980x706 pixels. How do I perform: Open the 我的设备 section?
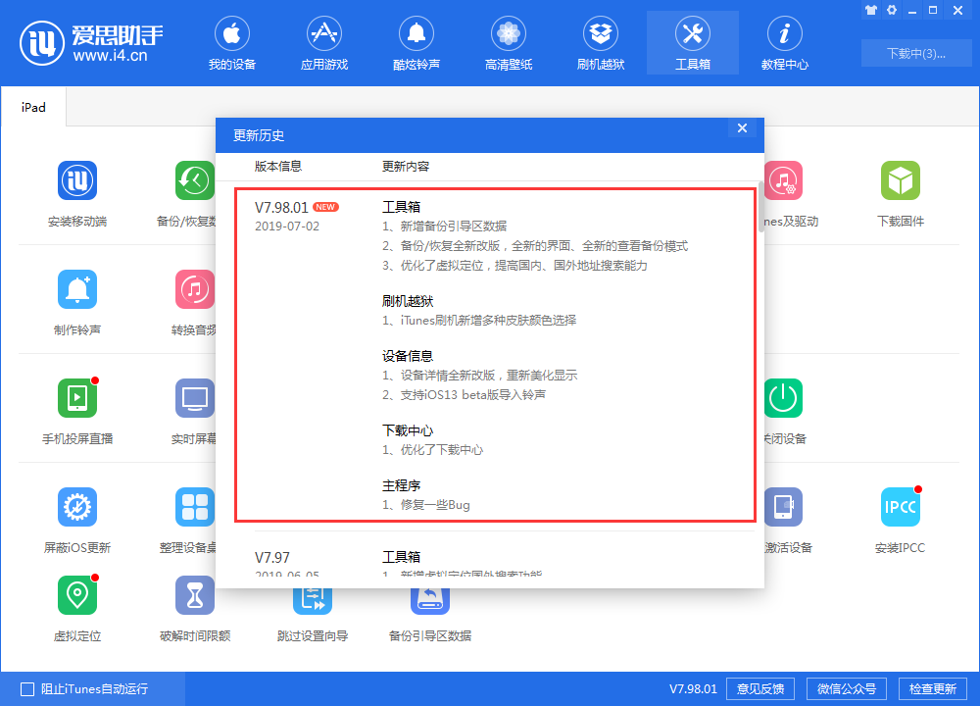click(x=231, y=43)
